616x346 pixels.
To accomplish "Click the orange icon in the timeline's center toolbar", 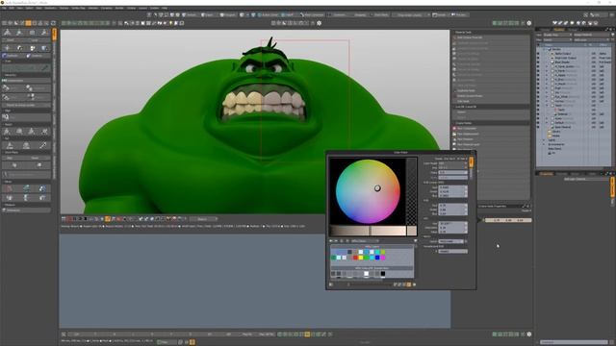I will pyautogui.click(x=307, y=334).
